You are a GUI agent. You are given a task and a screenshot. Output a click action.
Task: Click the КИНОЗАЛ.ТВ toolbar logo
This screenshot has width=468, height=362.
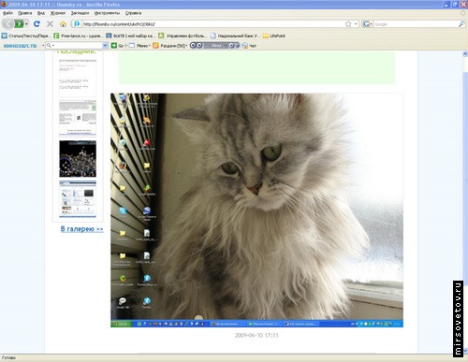[x=20, y=46]
